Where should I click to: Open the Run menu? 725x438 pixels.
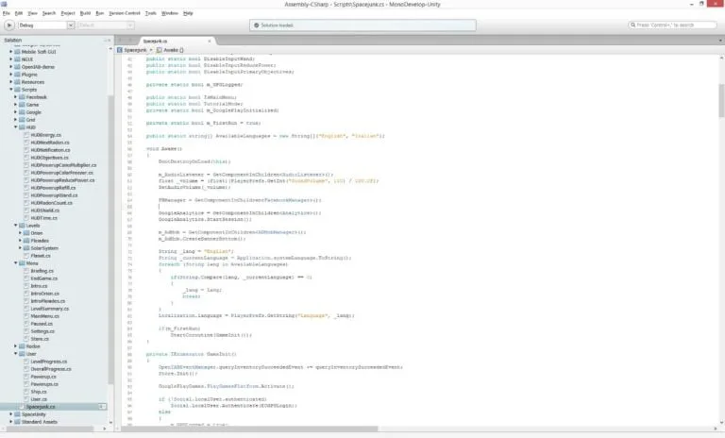99,13
